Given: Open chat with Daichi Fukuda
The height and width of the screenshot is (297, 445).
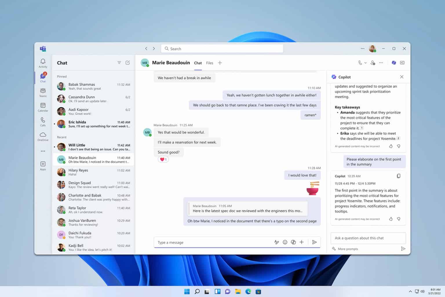Looking at the screenshot, I should pyautogui.click(x=93, y=235).
